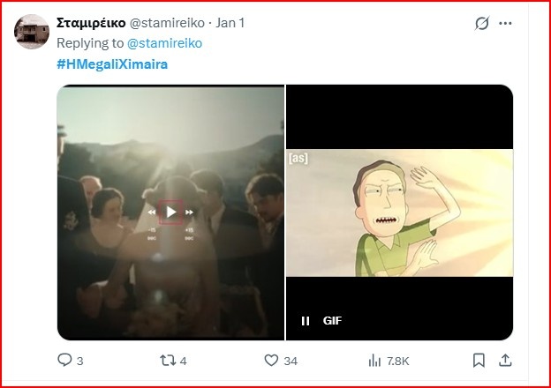551x388 pixels.
Task: Click the reply speech bubble icon
Action: pos(64,360)
